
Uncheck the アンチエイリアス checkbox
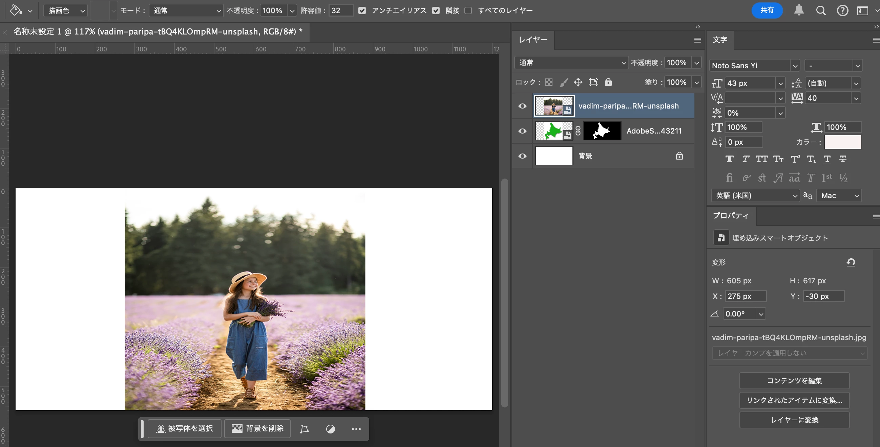[362, 10]
